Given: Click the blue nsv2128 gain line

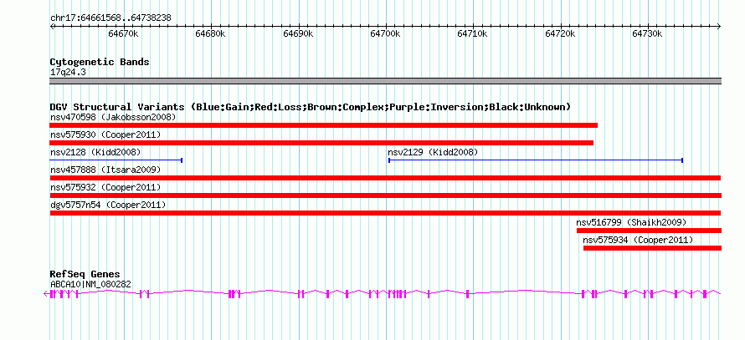Looking at the screenshot, I should (116, 160).
